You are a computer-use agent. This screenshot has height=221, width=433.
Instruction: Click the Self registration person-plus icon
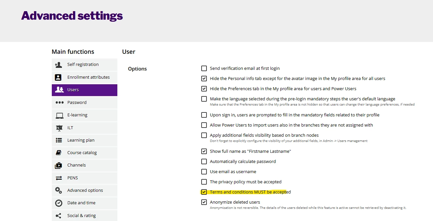click(x=59, y=65)
